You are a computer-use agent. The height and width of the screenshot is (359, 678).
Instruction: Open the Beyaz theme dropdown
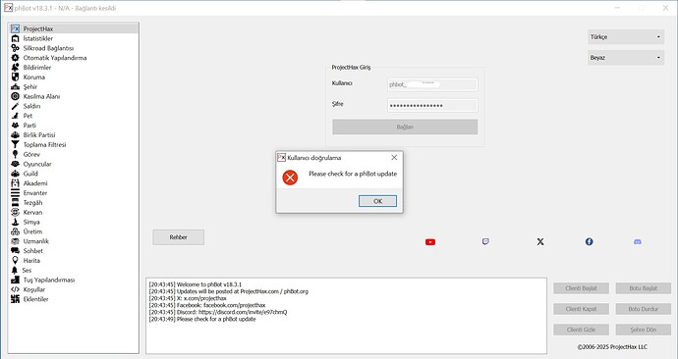(626, 58)
